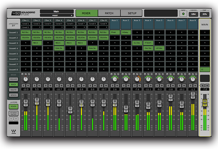
Task: Click the eMotion ST logo button
Action: click(13, 24)
